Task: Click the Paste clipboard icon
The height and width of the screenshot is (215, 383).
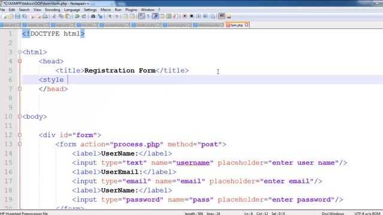Action: [x=68, y=16]
